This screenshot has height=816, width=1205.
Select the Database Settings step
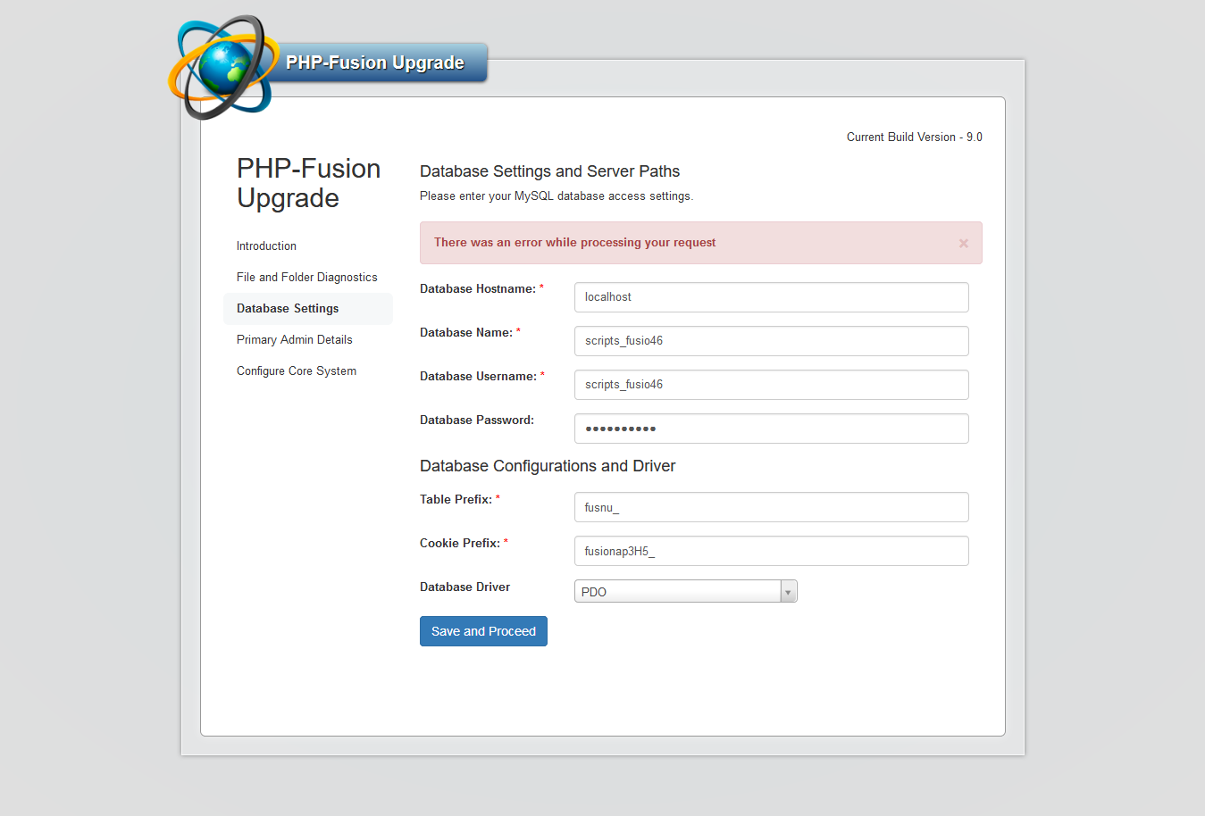(288, 308)
